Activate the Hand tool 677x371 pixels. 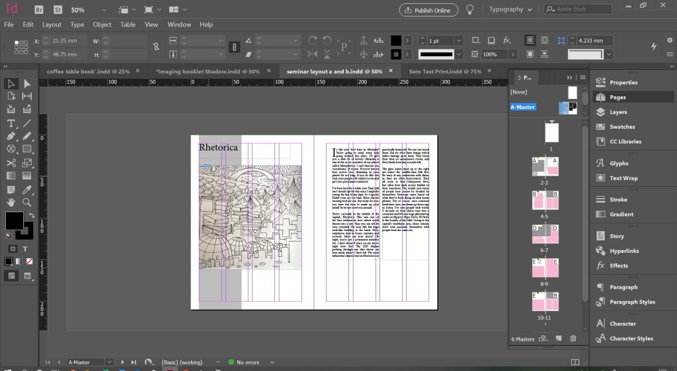[x=11, y=202]
